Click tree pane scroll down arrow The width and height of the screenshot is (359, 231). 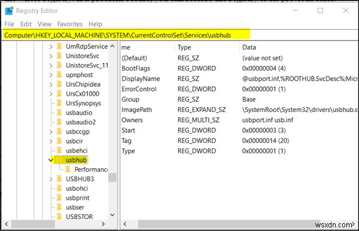point(112,215)
